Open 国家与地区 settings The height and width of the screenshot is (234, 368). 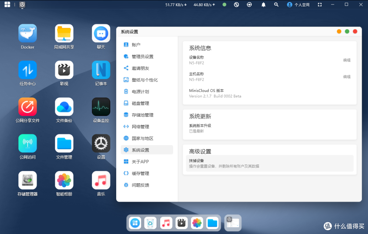(147, 138)
